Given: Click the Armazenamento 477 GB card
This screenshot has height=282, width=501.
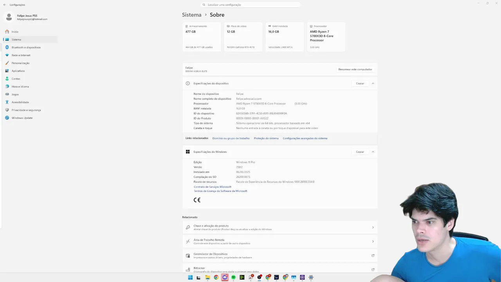Looking at the screenshot, I should [x=202, y=37].
